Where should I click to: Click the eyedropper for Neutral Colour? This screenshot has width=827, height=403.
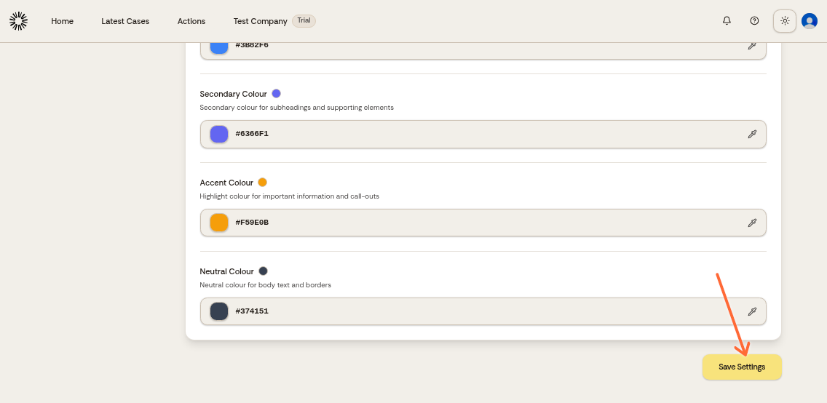pos(752,311)
